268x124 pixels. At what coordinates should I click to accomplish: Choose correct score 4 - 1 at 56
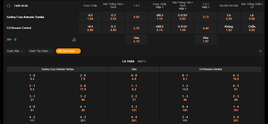coord(83,109)
